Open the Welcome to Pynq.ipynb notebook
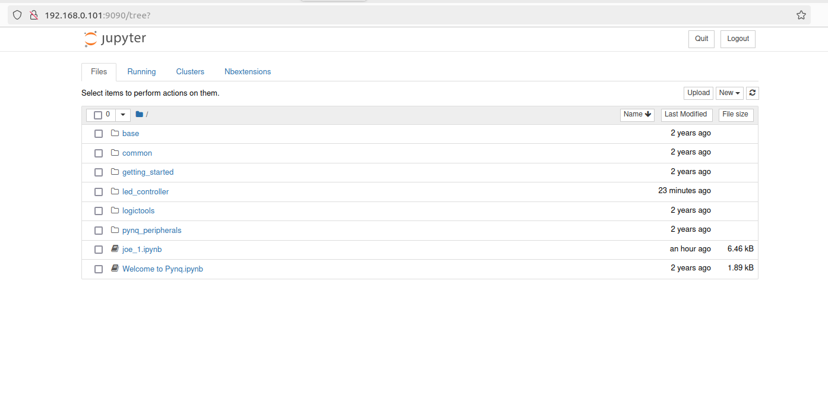 (x=163, y=269)
